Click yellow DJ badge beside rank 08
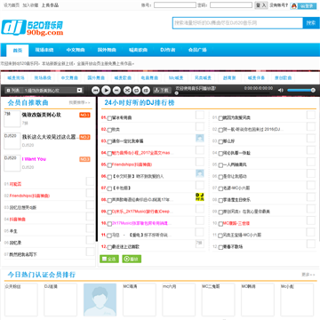320x320 pixels. (x=200, y=197)
